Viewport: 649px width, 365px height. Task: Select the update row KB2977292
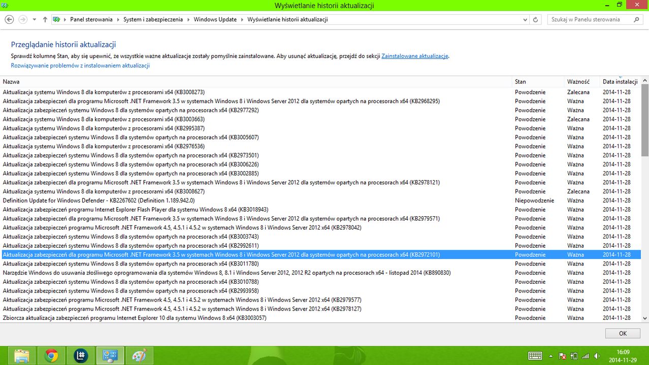321,110
